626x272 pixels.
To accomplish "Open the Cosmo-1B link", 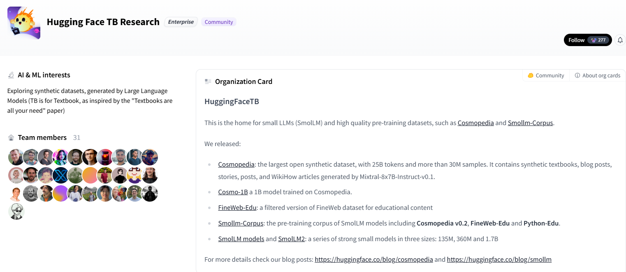I will click(233, 192).
